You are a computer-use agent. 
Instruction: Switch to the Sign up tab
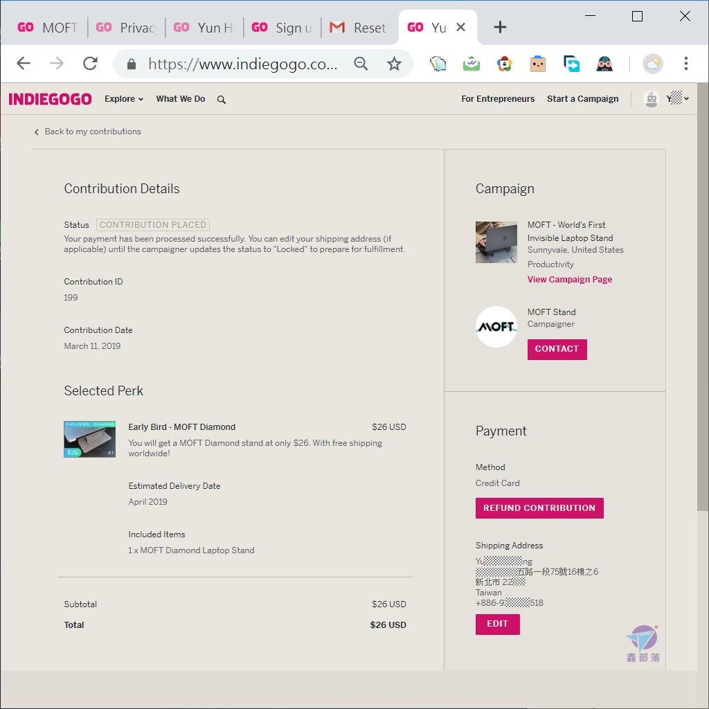click(x=282, y=28)
